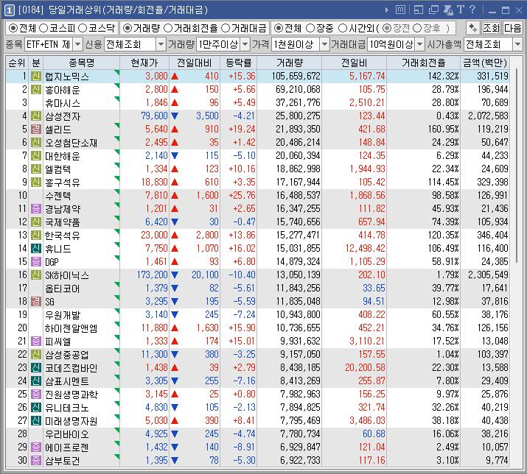Click the 증 badge in 삼부토건 row

pyautogui.click(x=36, y=461)
